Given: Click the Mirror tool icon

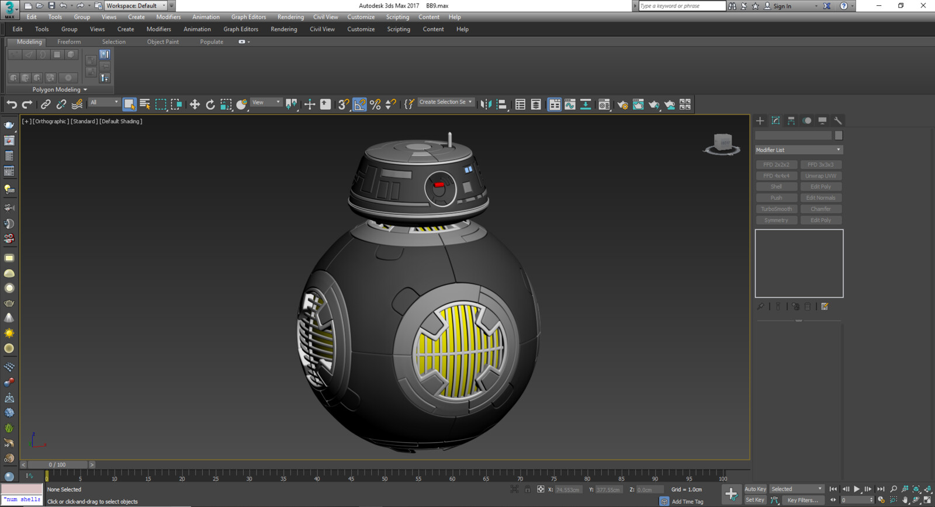Looking at the screenshot, I should [486, 105].
